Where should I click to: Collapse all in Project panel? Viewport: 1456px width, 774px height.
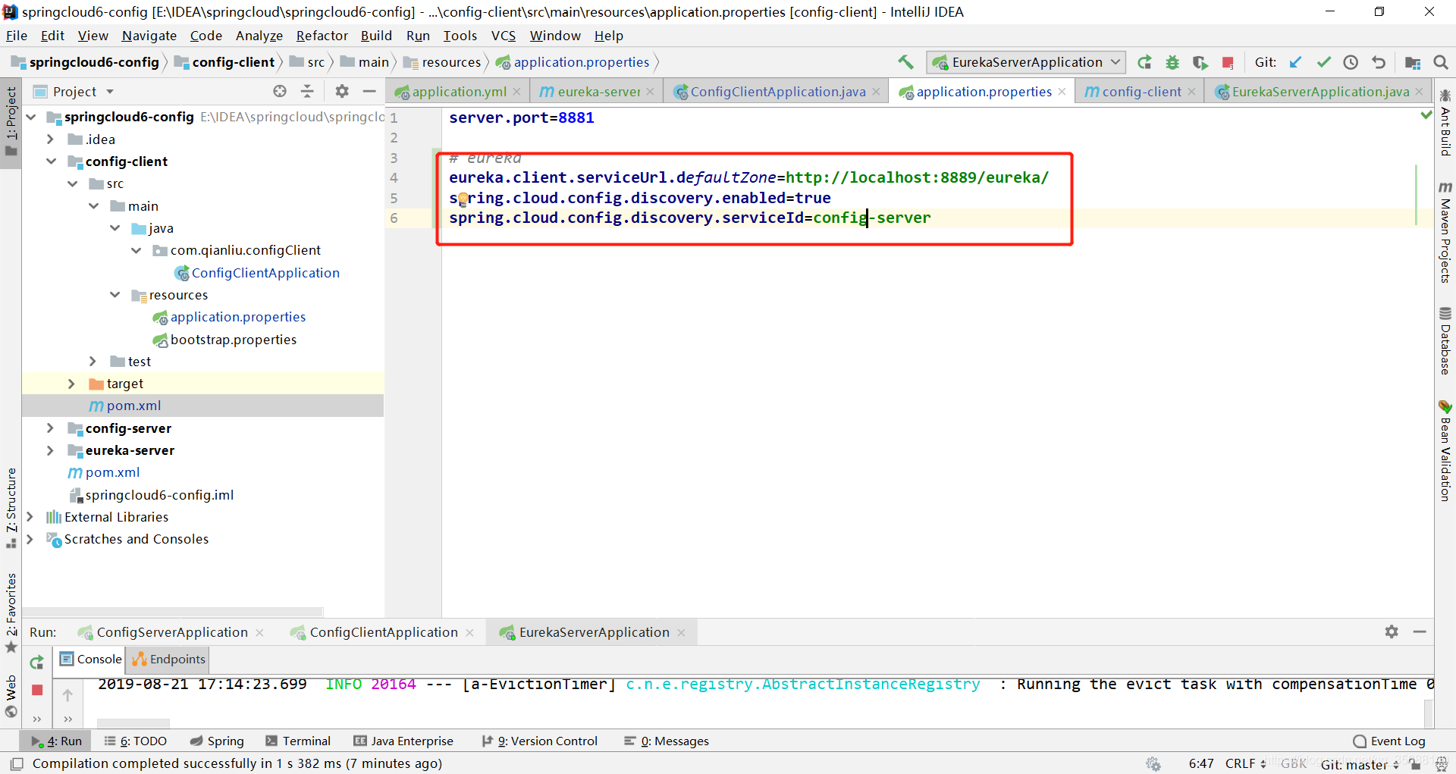307,91
